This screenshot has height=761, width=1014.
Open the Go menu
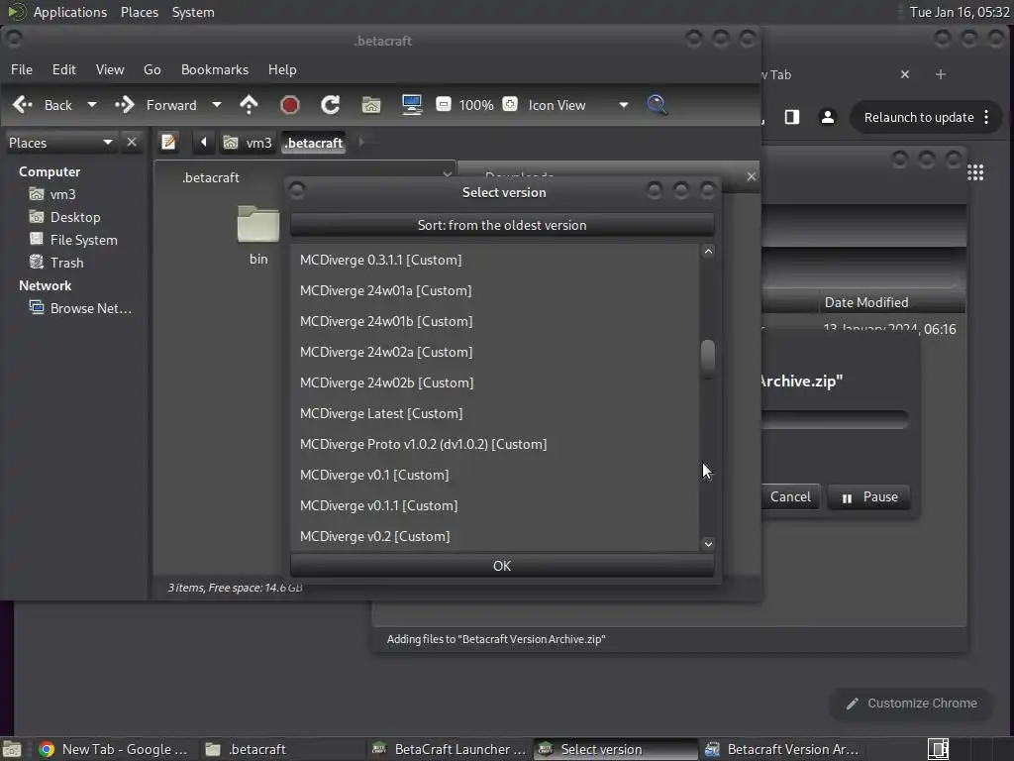tap(152, 69)
